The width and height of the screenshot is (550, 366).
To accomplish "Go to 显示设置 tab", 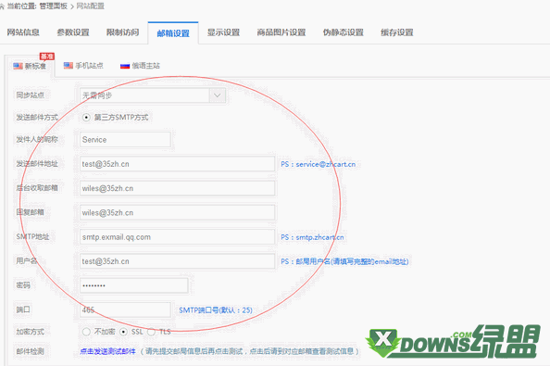I will (x=223, y=32).
